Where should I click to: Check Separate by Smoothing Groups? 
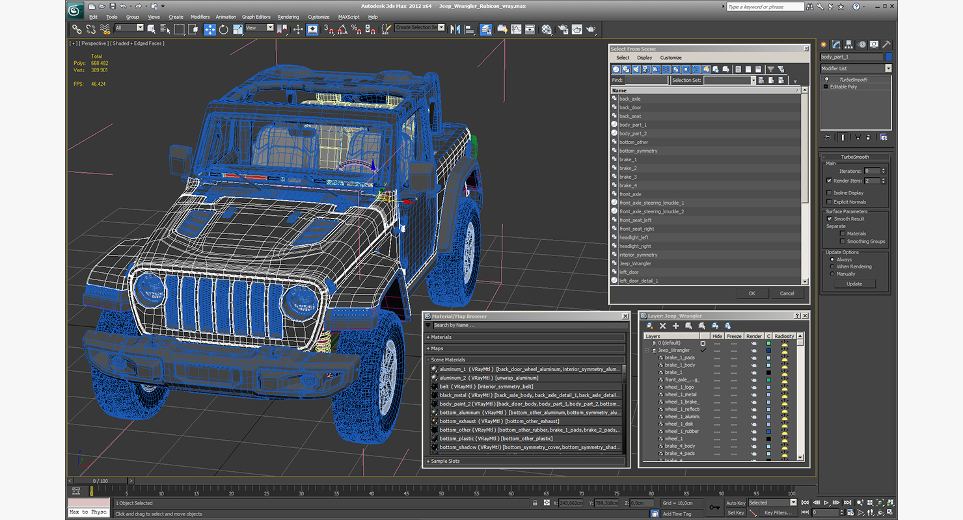[843, 241]
